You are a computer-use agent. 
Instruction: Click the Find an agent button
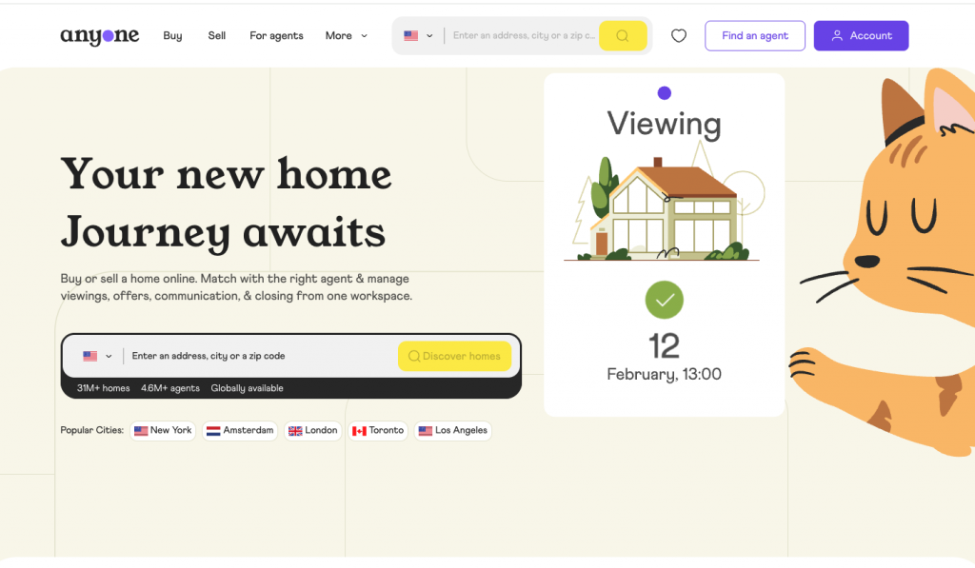pyautogui.click(x=755, y=36)
